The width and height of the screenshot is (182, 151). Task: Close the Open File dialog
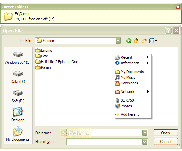[176, 31]
